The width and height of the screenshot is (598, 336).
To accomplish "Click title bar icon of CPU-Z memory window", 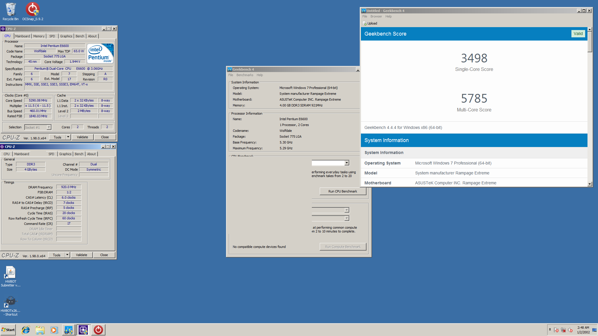I will point(2,147).
